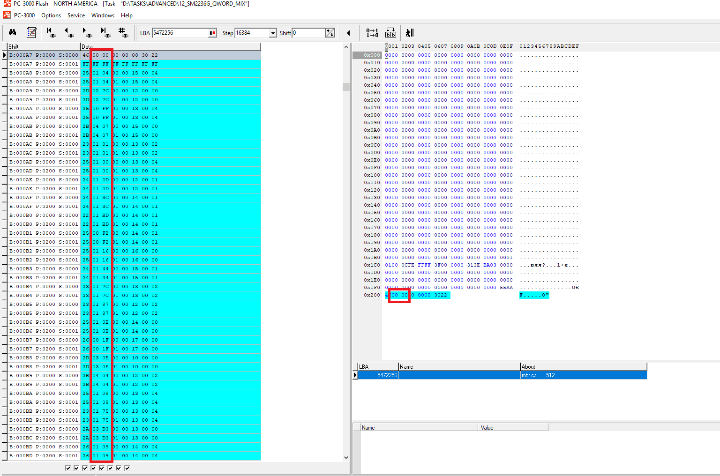Select row B:000BA P:0200 S:0001
Viewport: 720px width, 476px height.
(x=134, y=402)
